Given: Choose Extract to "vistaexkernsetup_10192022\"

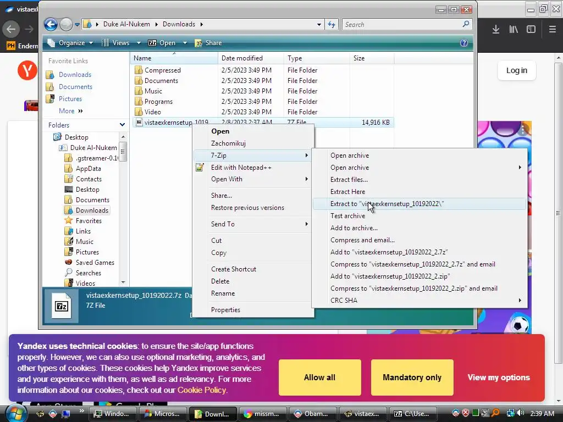Looking at the screenshot, I should (x=420, y=204).
